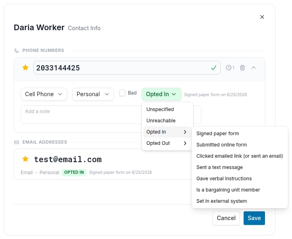Click the Cancel button
Viewport: 292px width, 239px height.
tap(226, 218)
